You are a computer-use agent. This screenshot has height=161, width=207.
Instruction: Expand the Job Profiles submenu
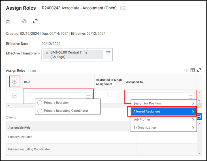[x=163, y=120]
